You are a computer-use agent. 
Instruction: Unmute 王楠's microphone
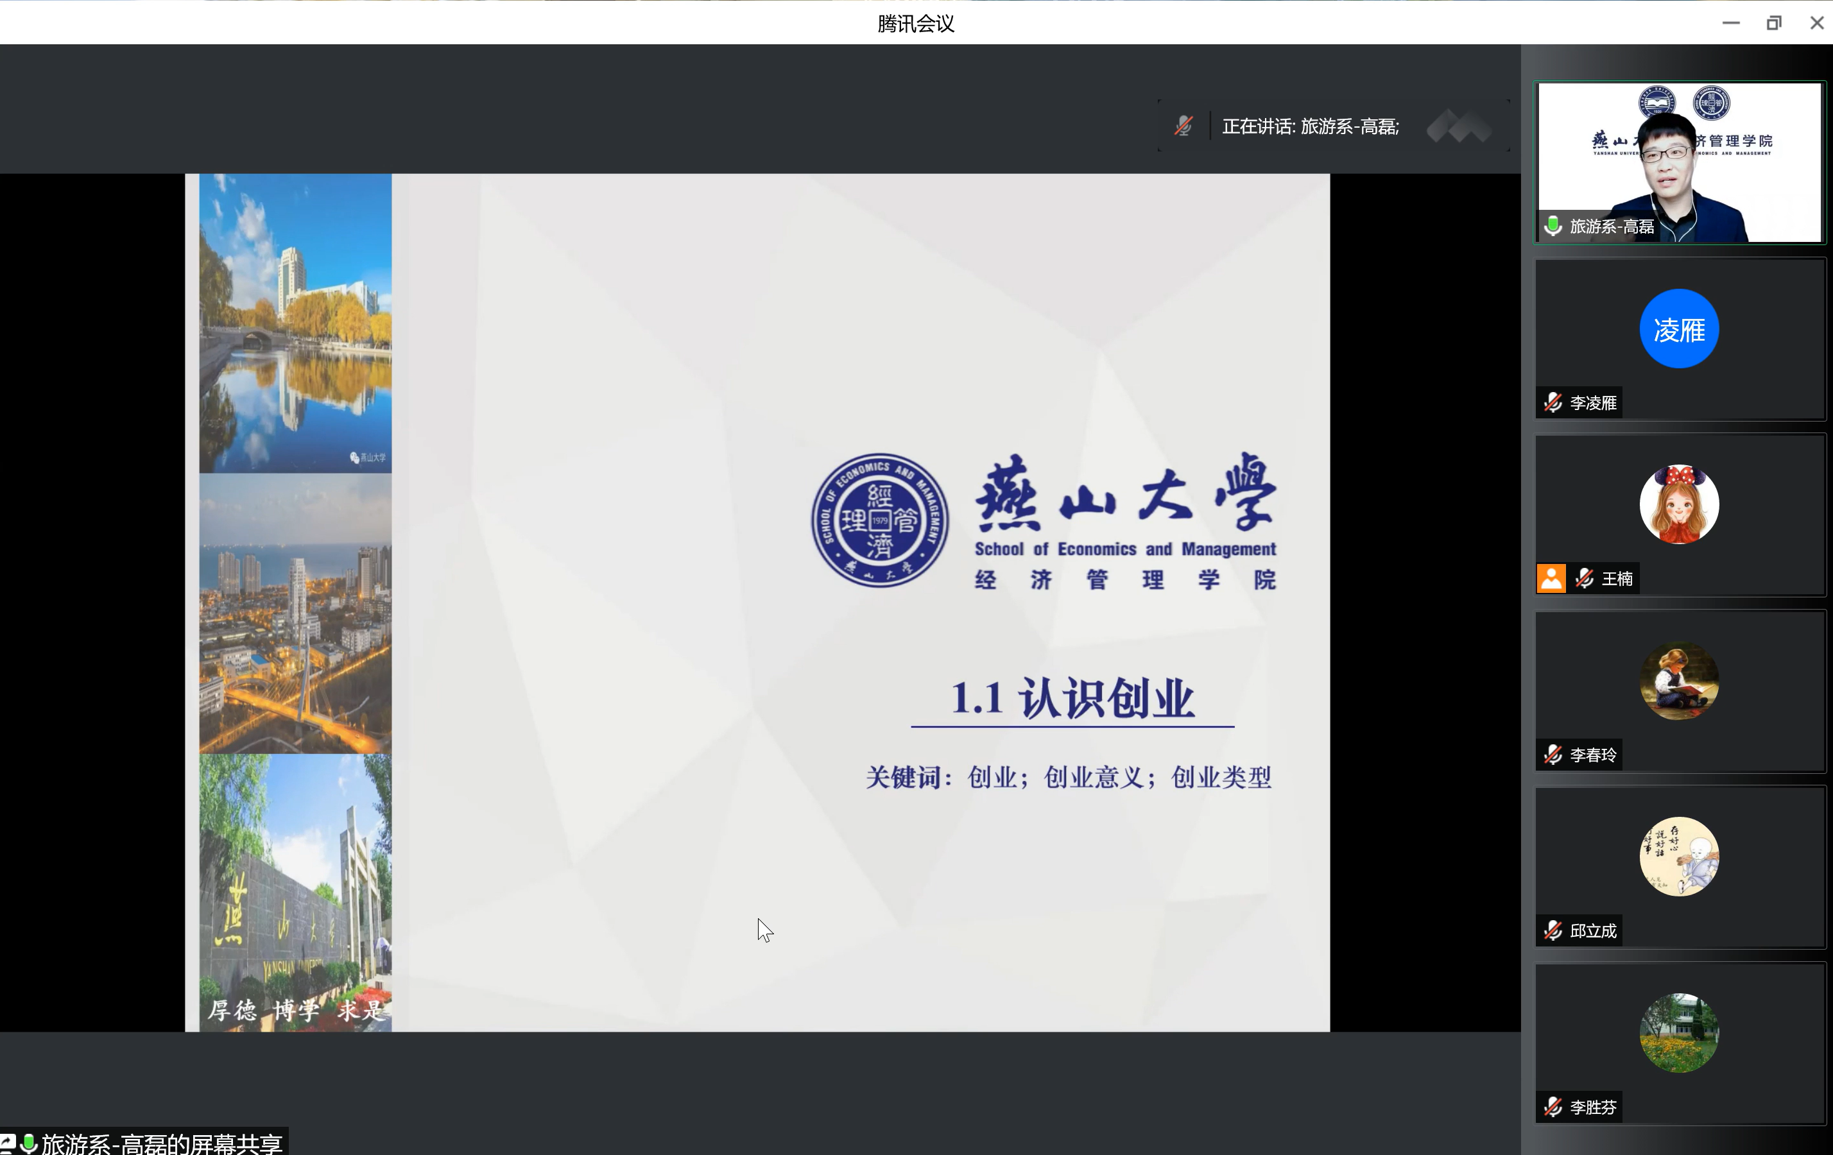point(1585,578)
